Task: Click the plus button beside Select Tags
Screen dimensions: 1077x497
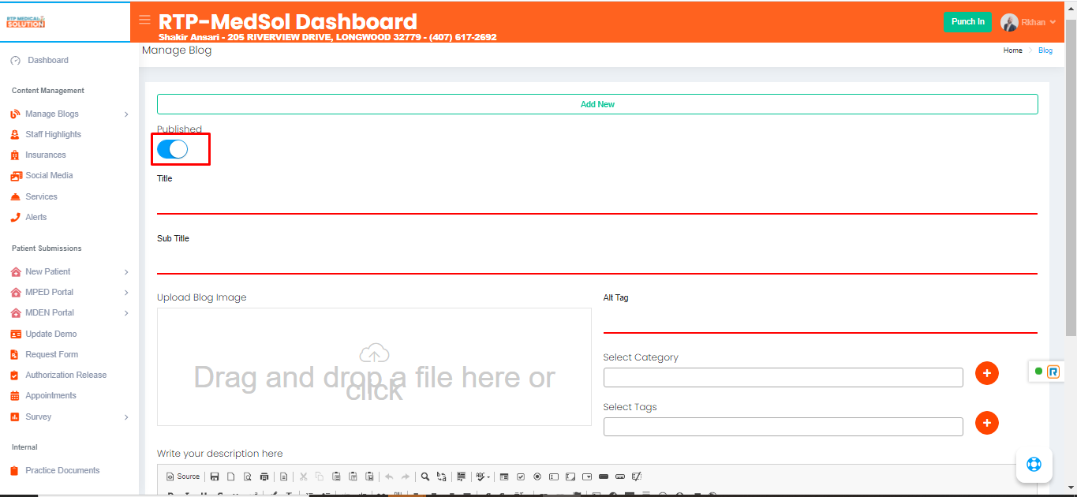Action: click(987, 423)
